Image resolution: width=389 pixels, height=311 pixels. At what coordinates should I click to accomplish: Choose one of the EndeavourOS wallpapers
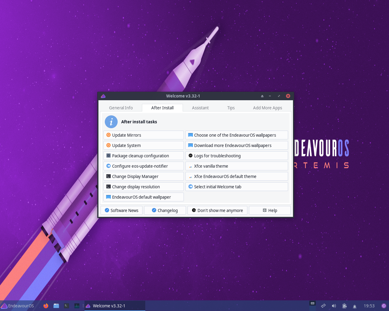[237, 135]
